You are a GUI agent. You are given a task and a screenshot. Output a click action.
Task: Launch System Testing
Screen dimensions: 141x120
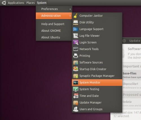[x=97, y=89]
